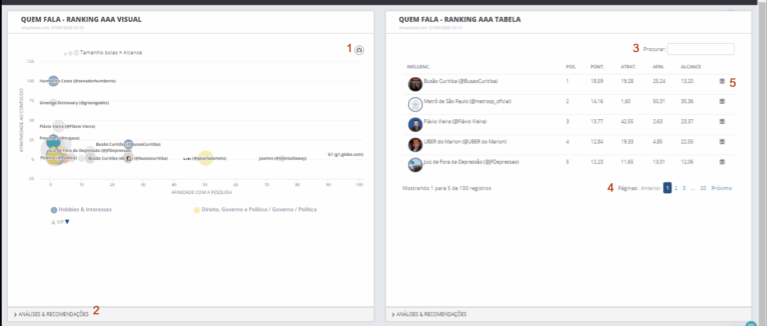Image resolution: width=767 pixels, height=326 pixels.
Task: Go to next legend page with down arrow
Action: coord(67,222)
